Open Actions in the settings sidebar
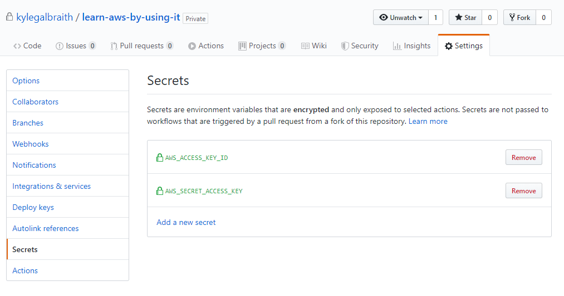 67,270
